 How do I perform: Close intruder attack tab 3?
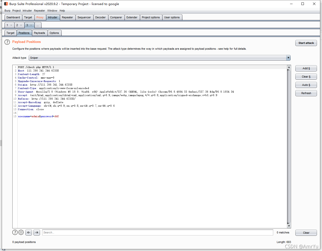tap(31, 25)
